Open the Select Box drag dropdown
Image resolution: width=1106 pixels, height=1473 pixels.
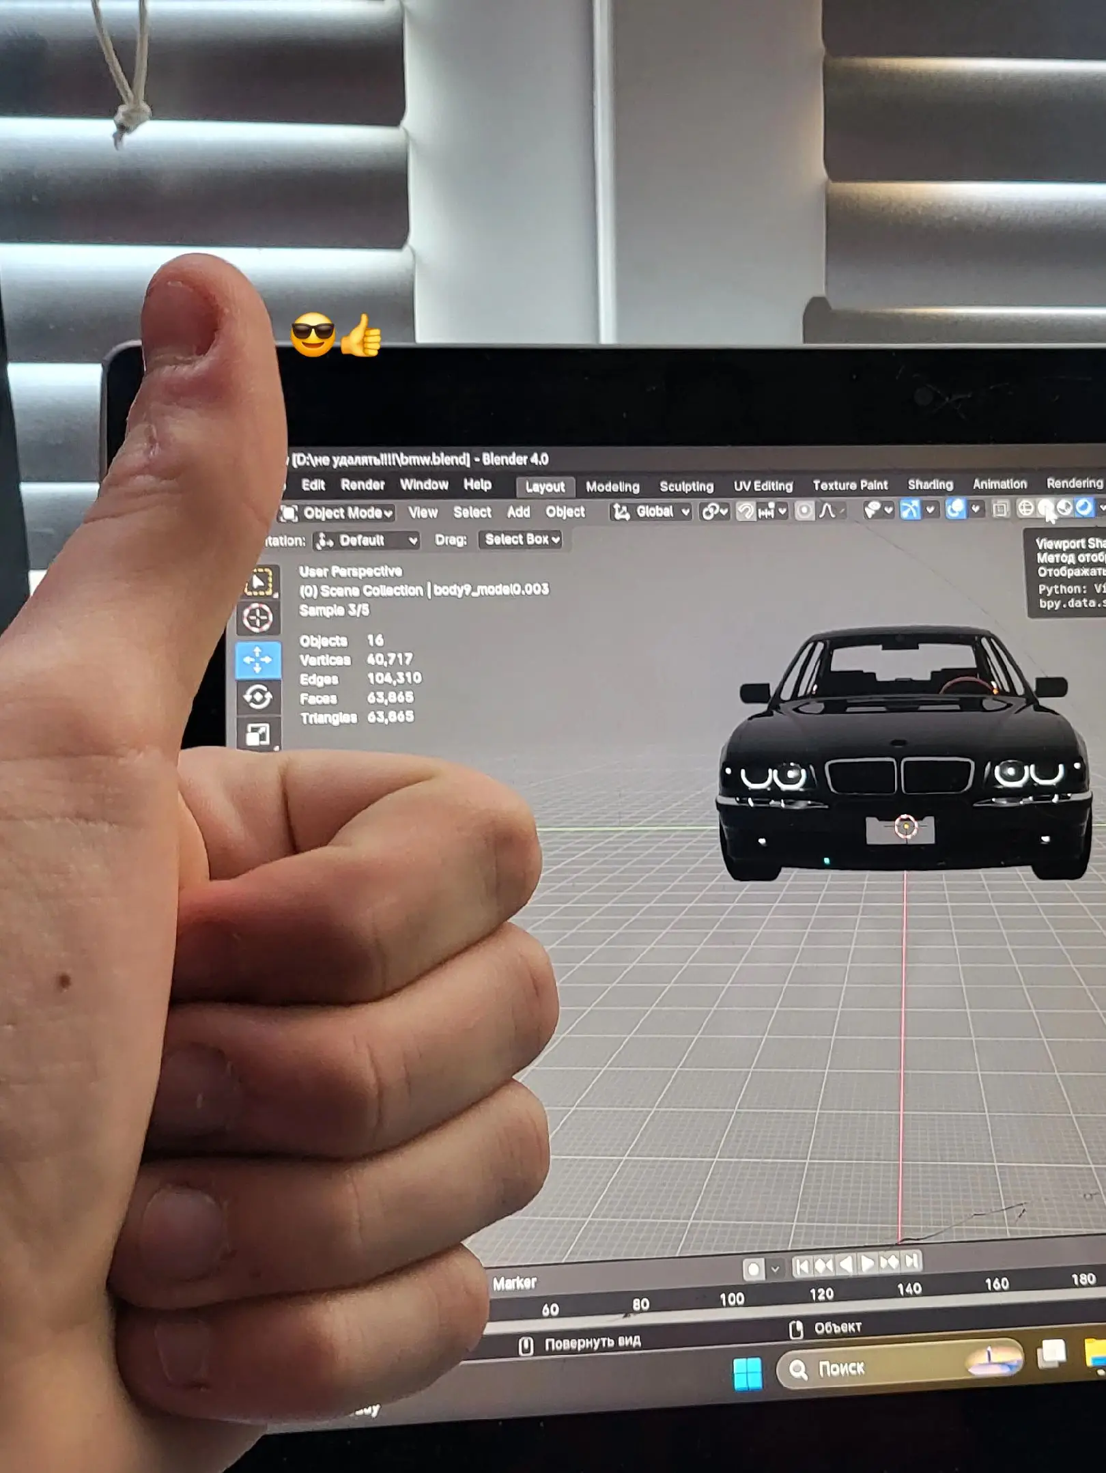521,539
